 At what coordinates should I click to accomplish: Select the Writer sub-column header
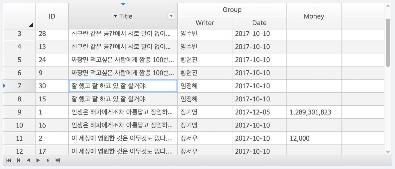[x=205, y=23]
